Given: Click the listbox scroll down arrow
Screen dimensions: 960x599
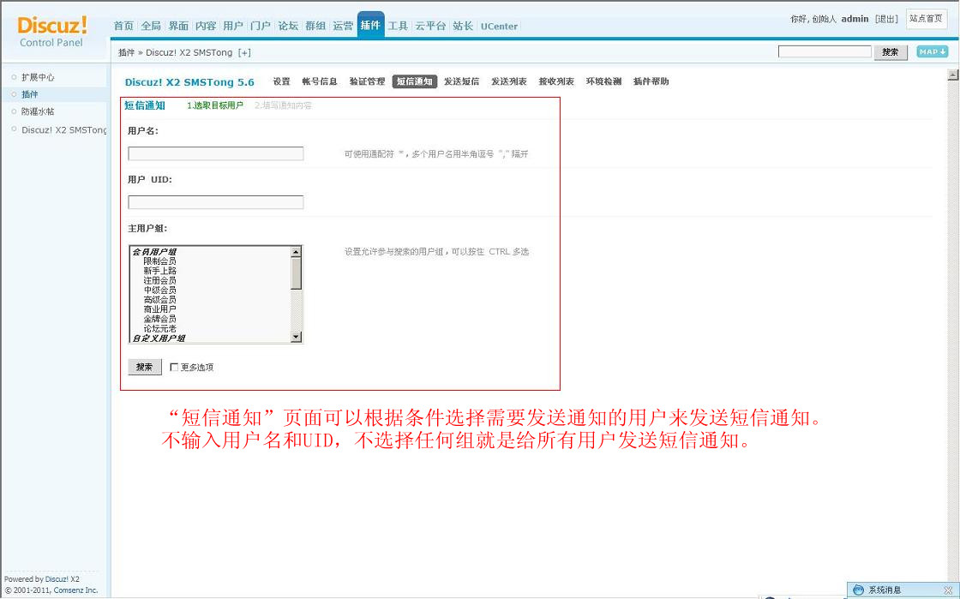Looking at the screenshot, I should pos(297,337).
